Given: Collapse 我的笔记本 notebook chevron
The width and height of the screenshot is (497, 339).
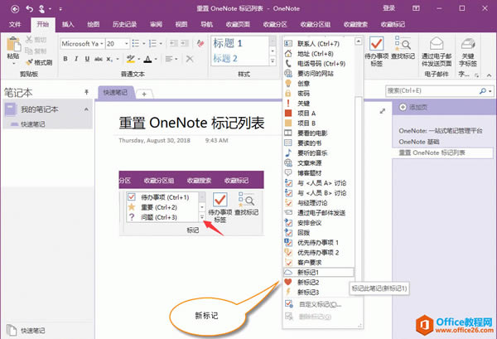Looking at the screenshot, I should tap(86, 109).
